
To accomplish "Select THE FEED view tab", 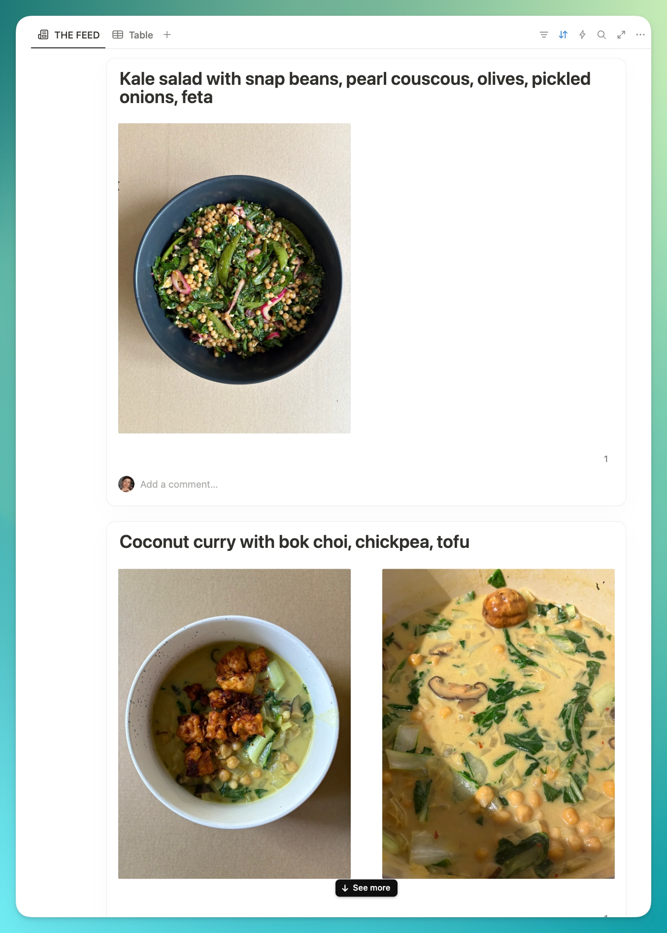I will click(68, 35).
